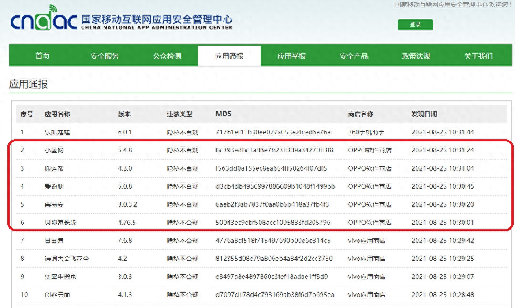Viewport: 515px width, 308px height.
Task: Open the 安全产品 navigation menu item
Action: (354, 56)
